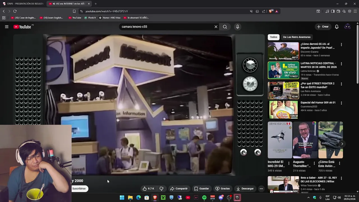Viewport: 359px width, 202px height.
Task: Open the 'Clase de Inglés' bookmark
Action: pyautogui.click(x=24, y=18)
